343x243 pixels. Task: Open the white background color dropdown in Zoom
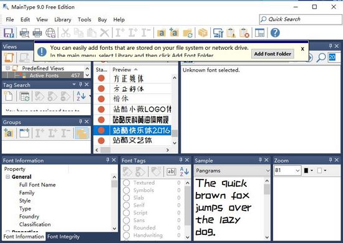coord(325,171)
